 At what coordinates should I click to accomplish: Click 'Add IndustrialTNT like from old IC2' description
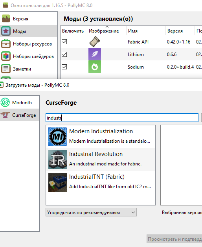point(110,187)
